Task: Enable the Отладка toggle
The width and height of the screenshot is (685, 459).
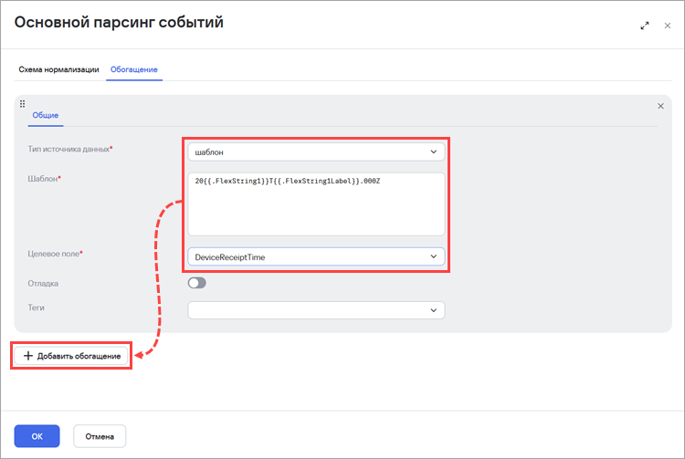Action: click(x=197, y=283)
